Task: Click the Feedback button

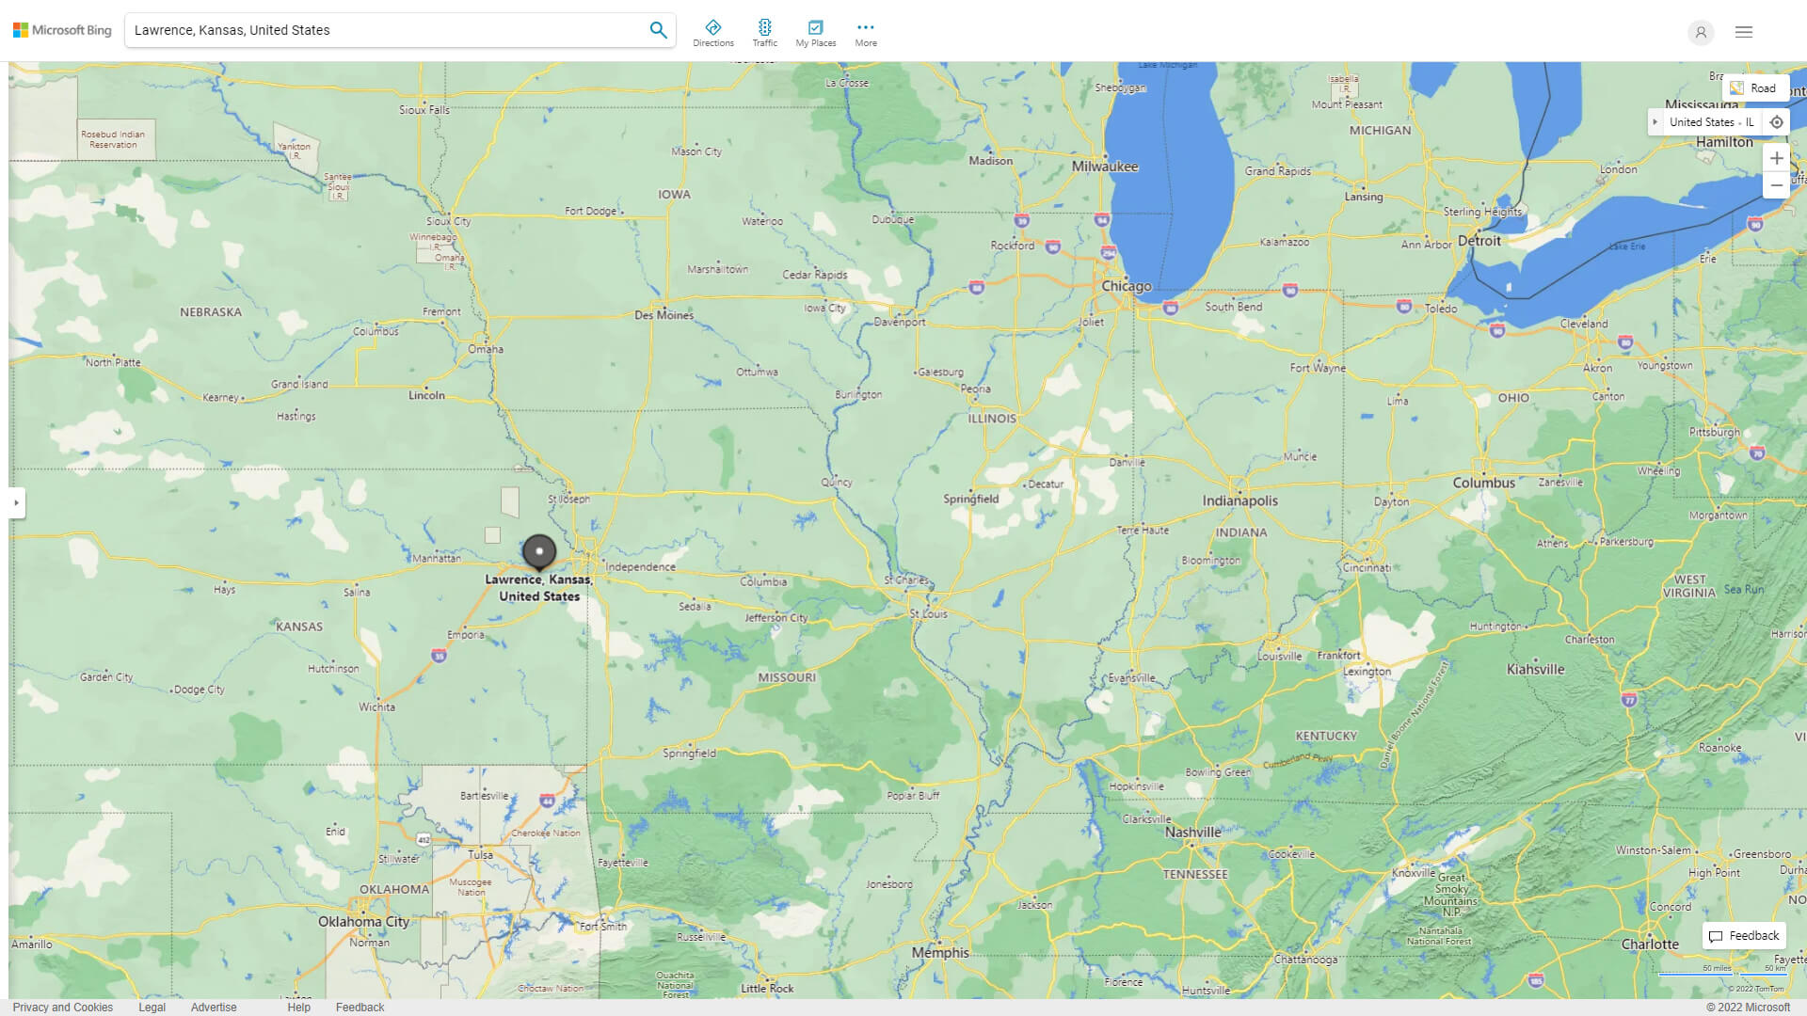Action: tap(1743, 935)
